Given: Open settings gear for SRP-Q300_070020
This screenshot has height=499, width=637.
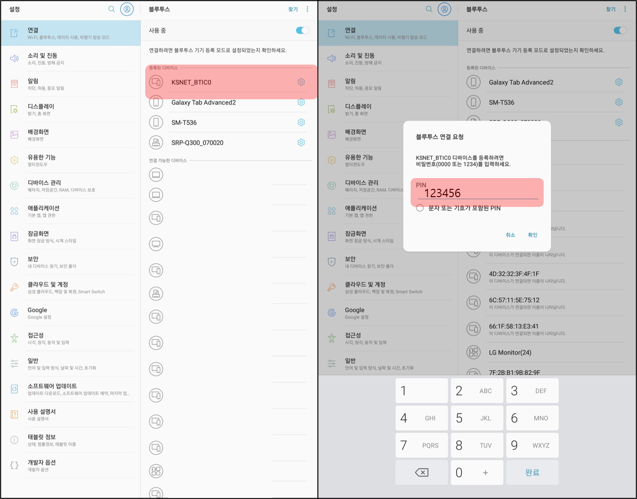Looking at the screenshot, I should (x=301, y=142).
